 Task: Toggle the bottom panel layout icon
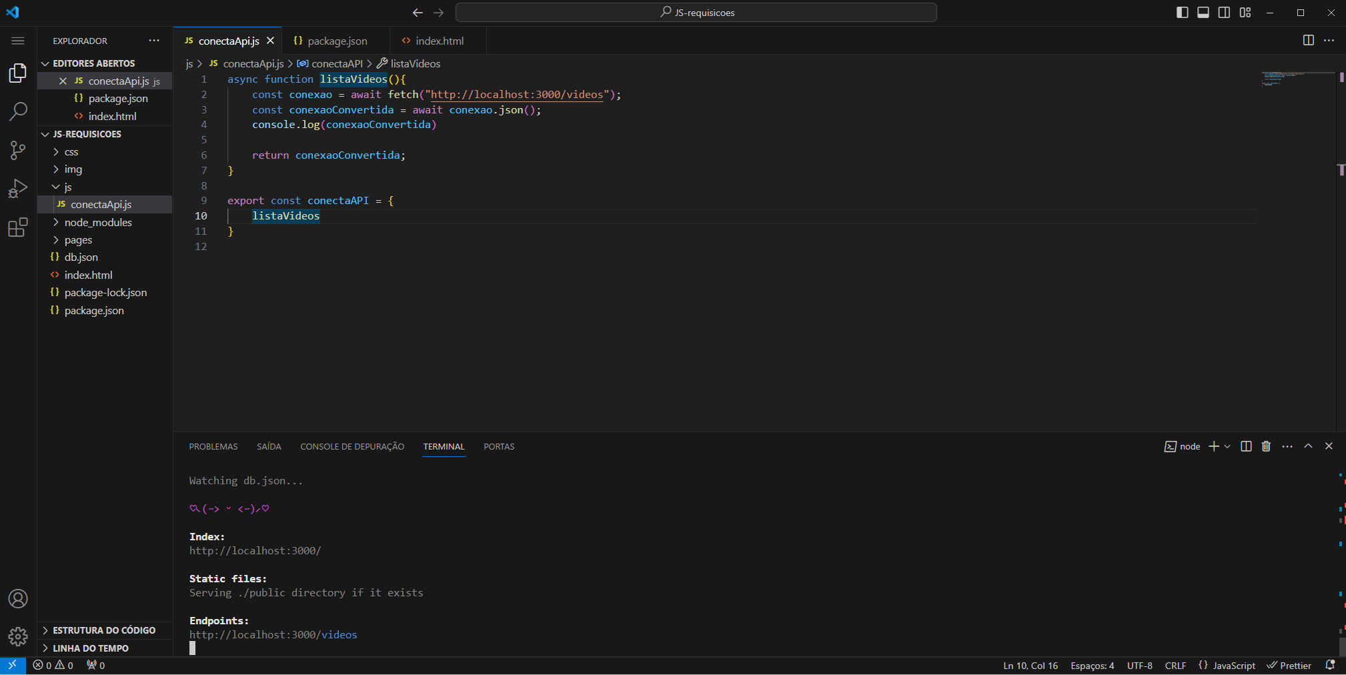pos(1203,13)
